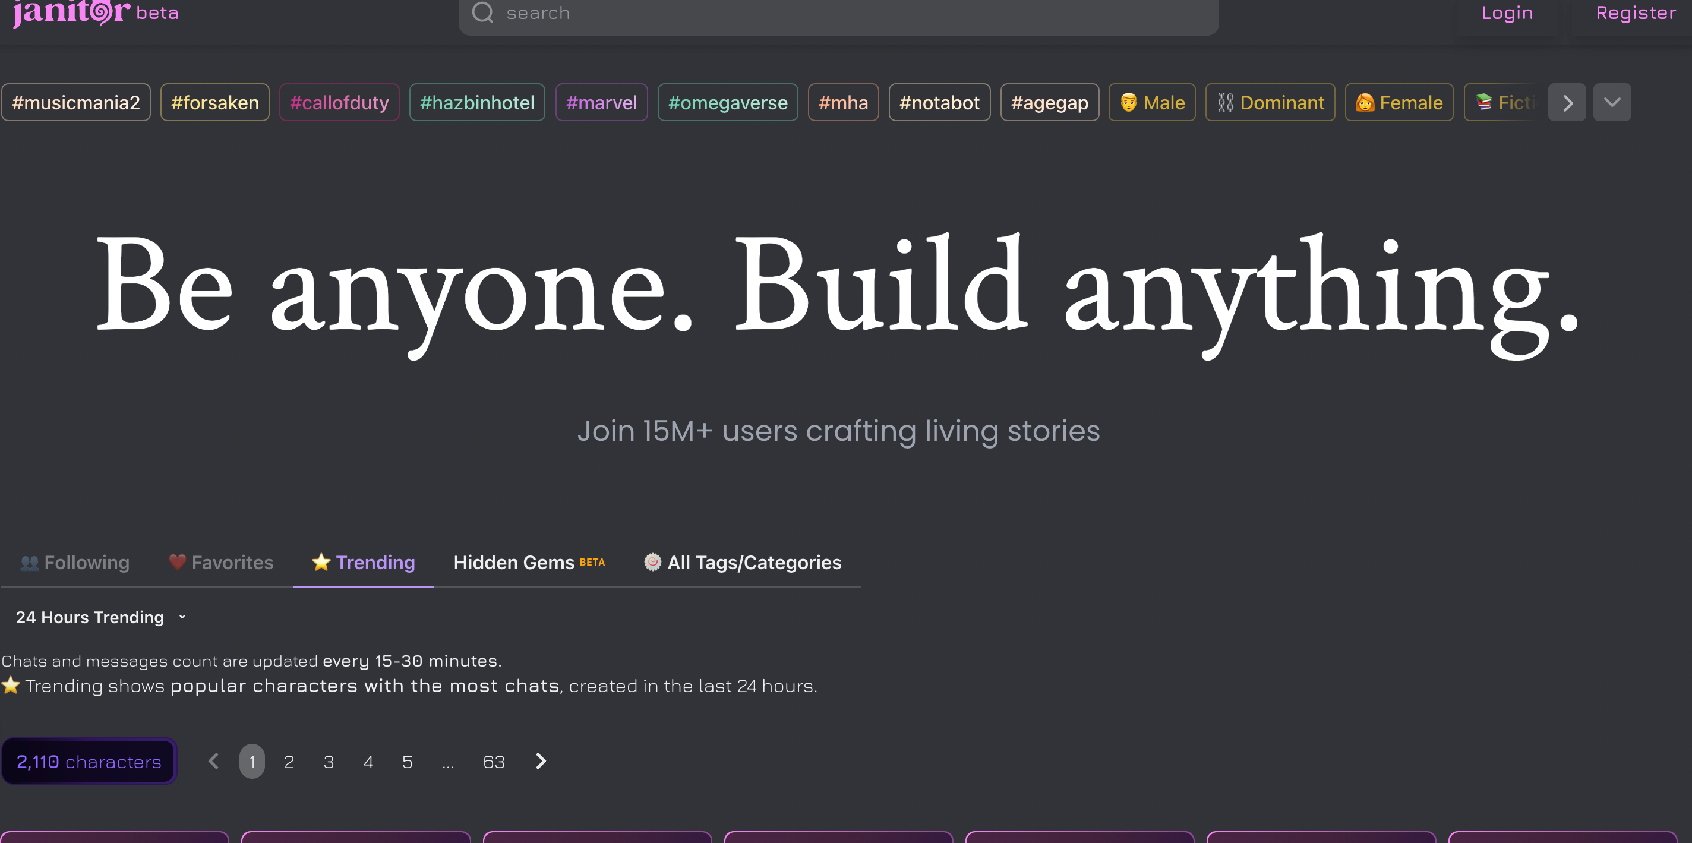Image resolution: width=1692 pixels, height=843 pixels.
Task: Toggle the #omegaverse tag filter
Action: [728, 103]
